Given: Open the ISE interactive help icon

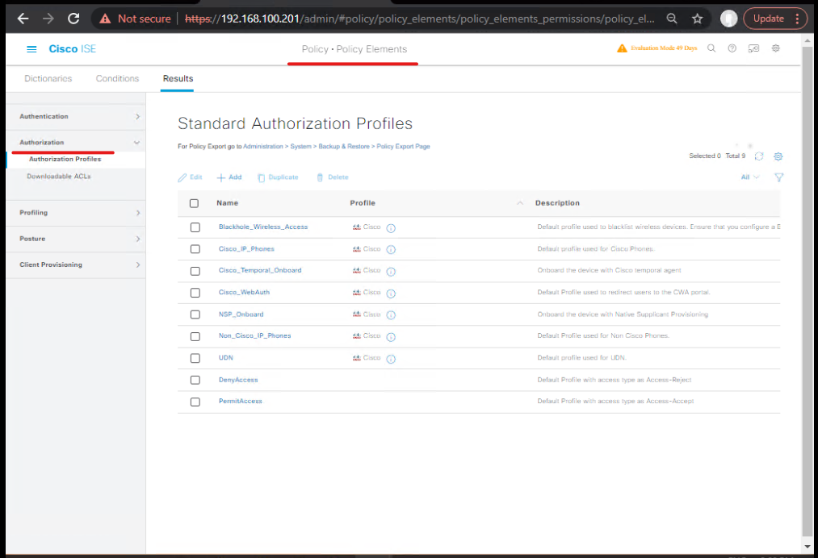Looking at the screenshot, I should click(x=754, y=48).
